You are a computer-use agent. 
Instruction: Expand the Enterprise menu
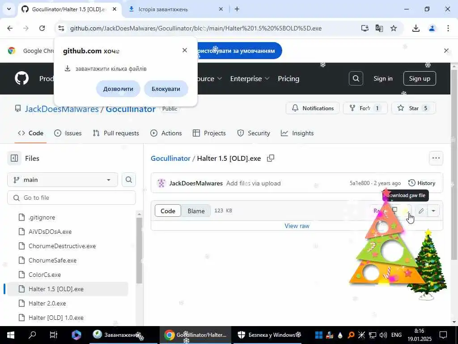(x=250, y=78)
